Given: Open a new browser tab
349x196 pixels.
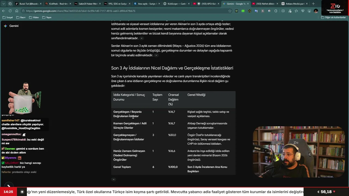Looking at the screenshot, I should click(313, 4).
